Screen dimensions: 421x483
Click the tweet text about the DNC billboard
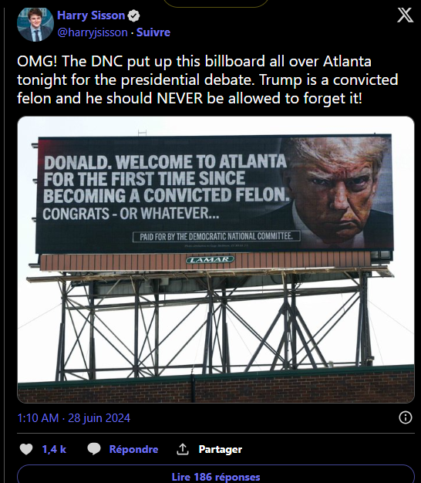207,79
